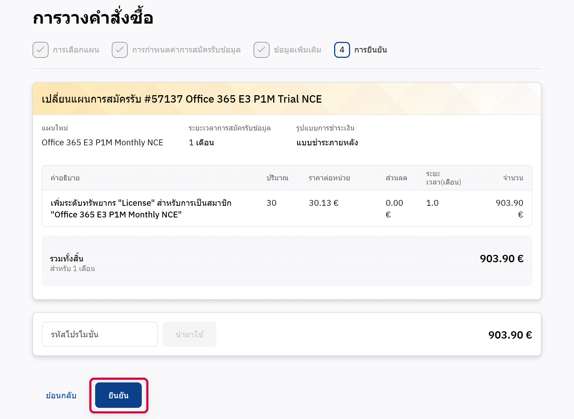
Task: Click the ยืนยัน confirm button
Action: click(x=118, y=395)
